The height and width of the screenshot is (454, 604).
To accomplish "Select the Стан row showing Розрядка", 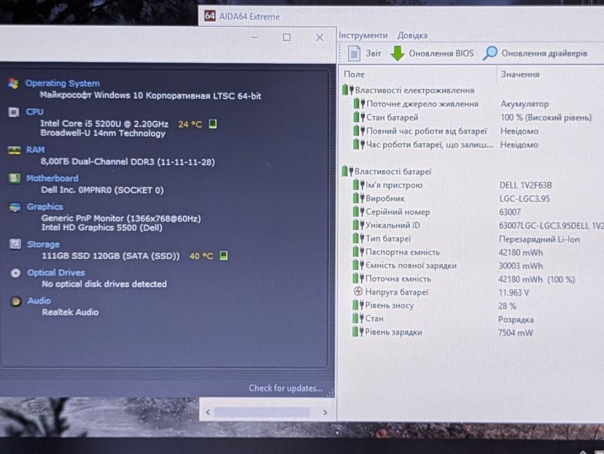I will [x=478, y=319].
